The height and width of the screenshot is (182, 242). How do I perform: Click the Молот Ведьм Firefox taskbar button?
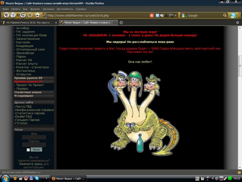(x=68, y=178)
